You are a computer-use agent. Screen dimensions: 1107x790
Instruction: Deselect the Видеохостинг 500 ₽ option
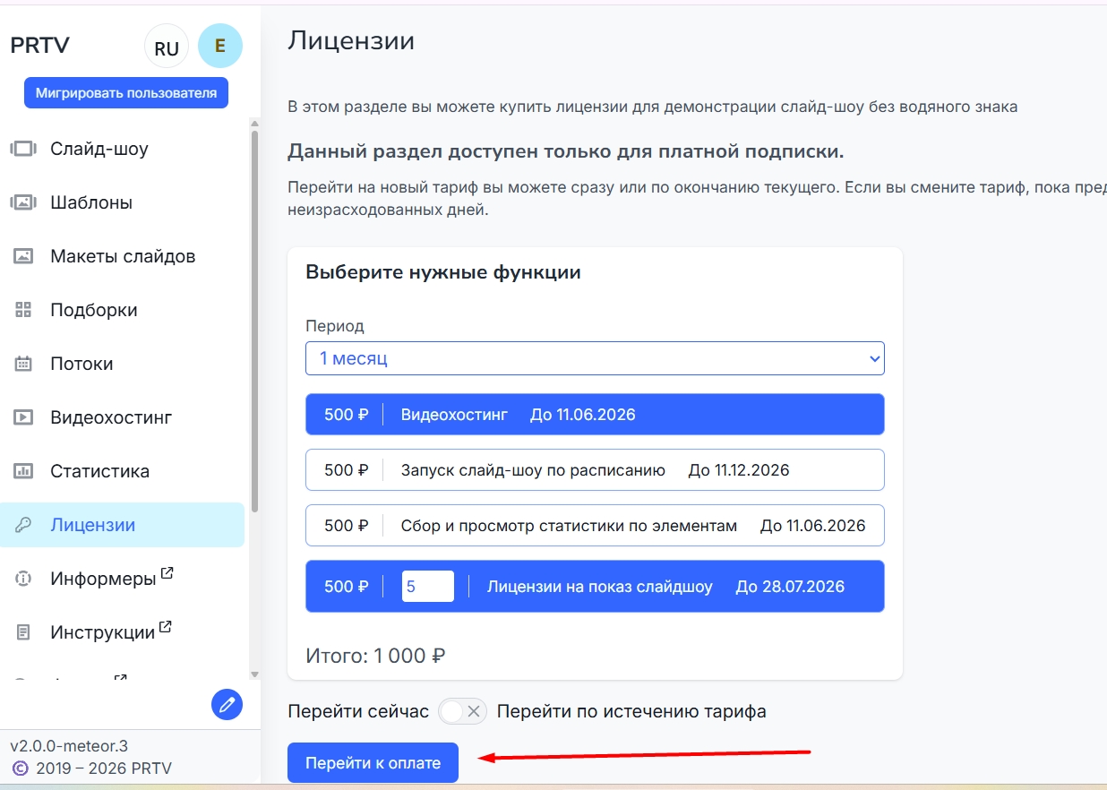coord(595,415)
